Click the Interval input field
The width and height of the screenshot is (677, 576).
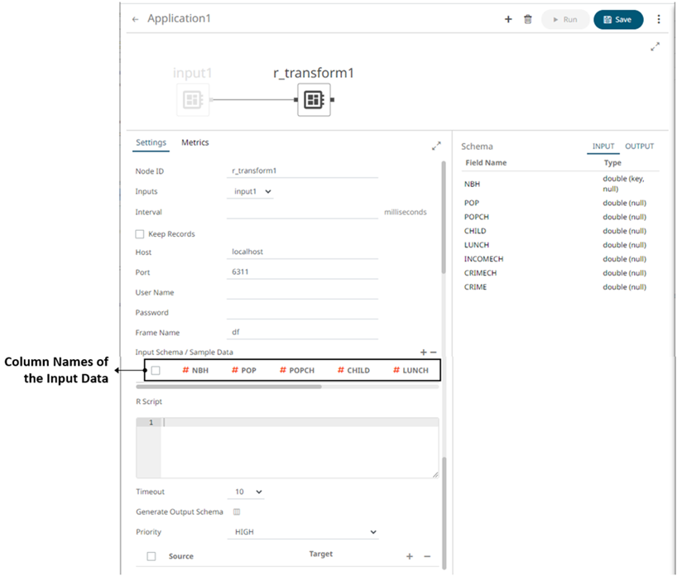pos(302,212)
